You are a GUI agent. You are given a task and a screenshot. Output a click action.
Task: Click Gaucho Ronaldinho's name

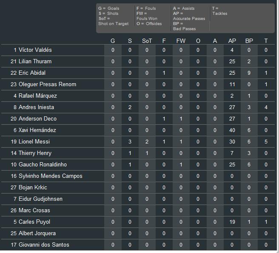[43, 164]
